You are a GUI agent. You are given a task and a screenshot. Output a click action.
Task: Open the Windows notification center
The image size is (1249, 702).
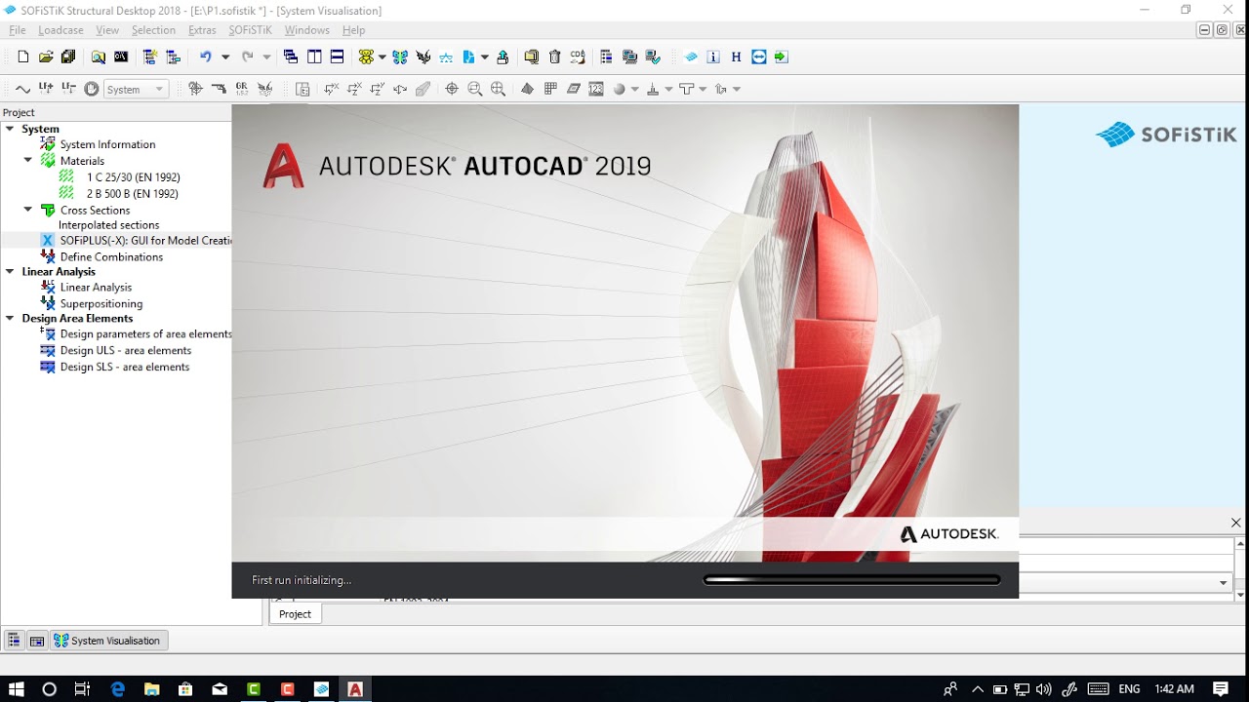tap(1221, 689)
